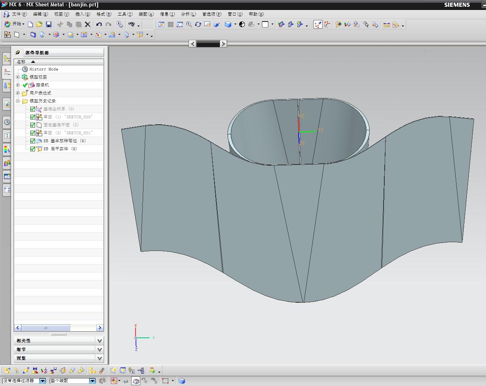Open the Assembly Navigator sidebar tab
486x386 pixels.
point(7,59)
